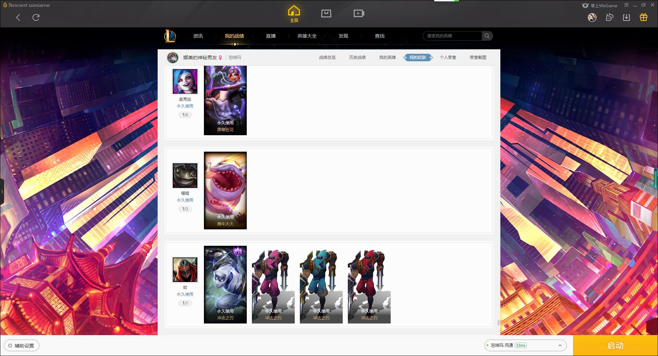Click the 掌上WeGame link
658x356 pixels.
[x=599, y=5]
